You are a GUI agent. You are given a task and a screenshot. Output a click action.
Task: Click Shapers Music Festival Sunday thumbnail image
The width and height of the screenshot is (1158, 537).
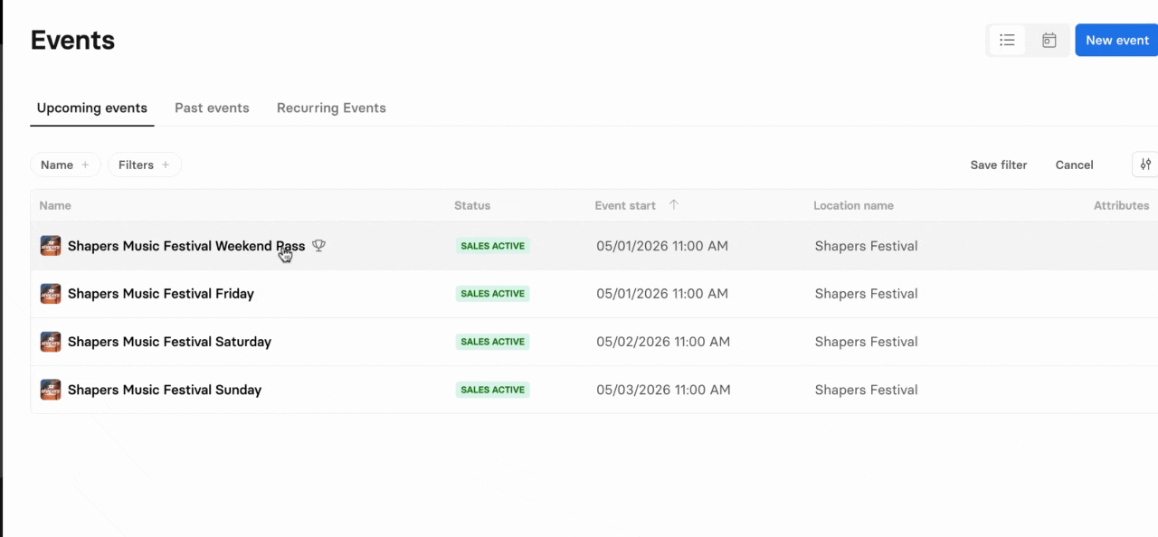tap(51, 390)
